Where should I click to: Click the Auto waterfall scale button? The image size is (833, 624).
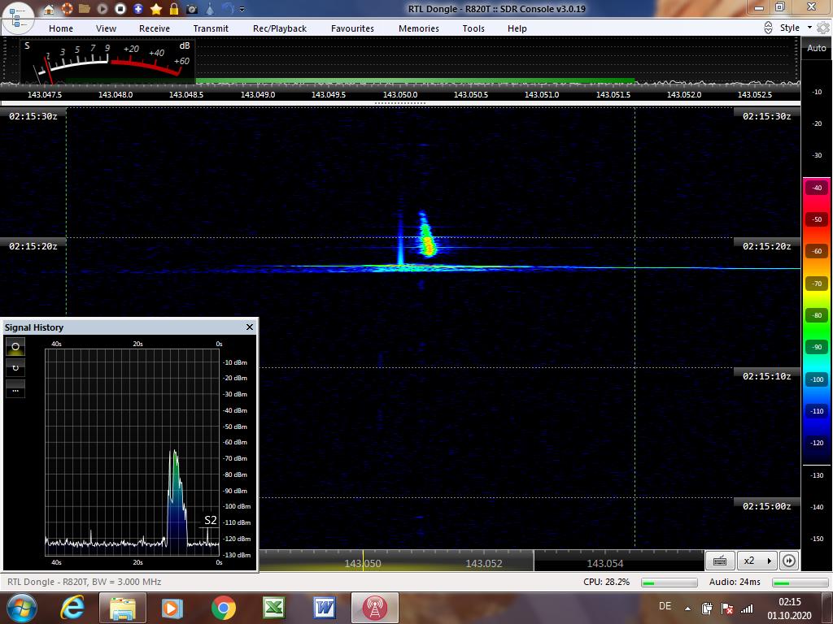coord(817,48)
